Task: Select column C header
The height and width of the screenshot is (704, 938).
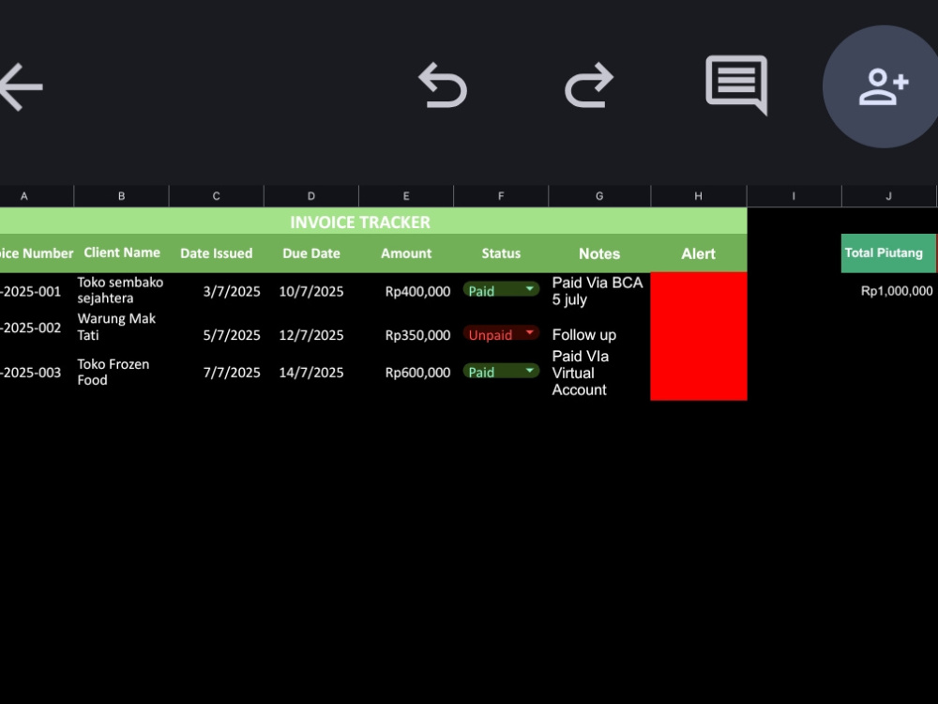Action: (x=216, y=196)
